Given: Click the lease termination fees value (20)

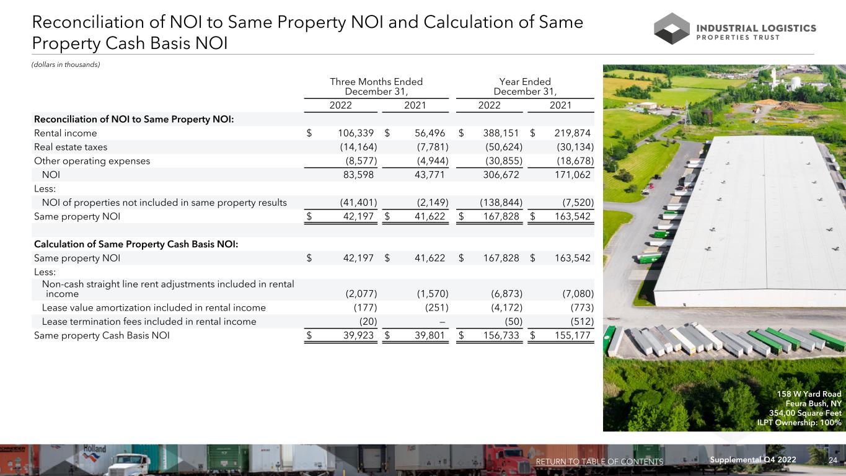Looking at the screenshot, I should [368, 322].
